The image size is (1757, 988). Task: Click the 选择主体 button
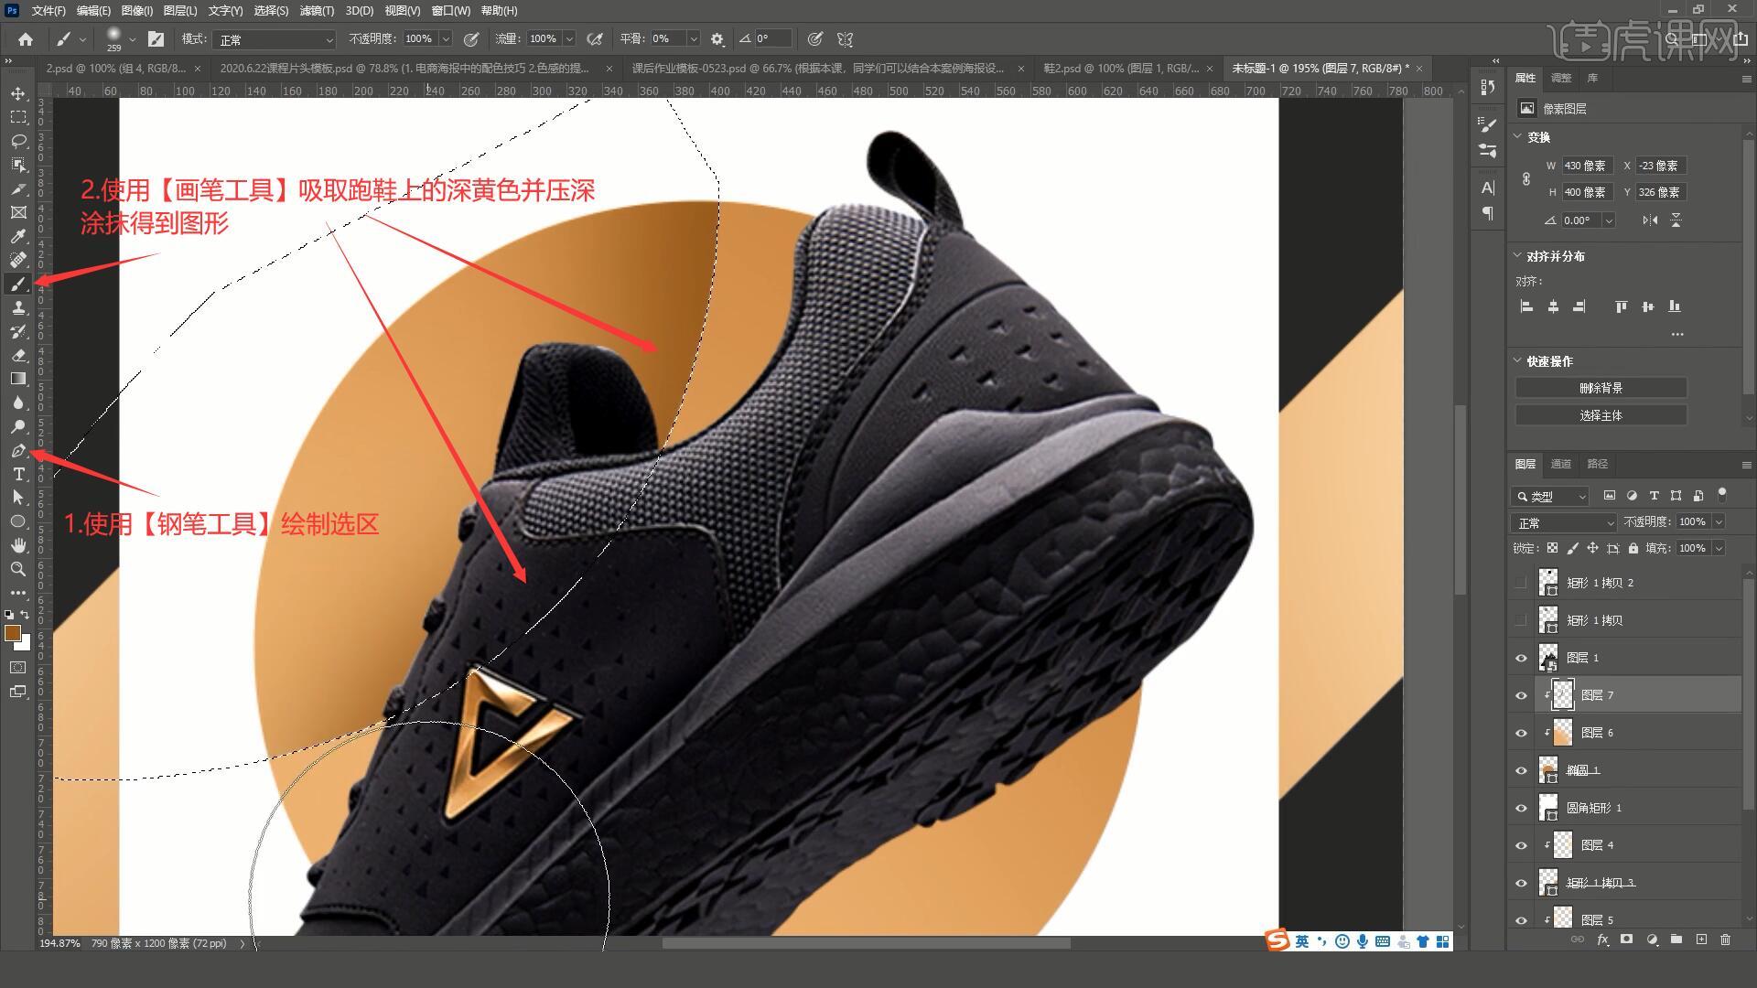tap(1601, 415)
